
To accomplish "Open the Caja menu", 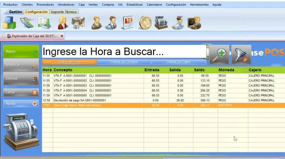I will [x=81, y=5].
